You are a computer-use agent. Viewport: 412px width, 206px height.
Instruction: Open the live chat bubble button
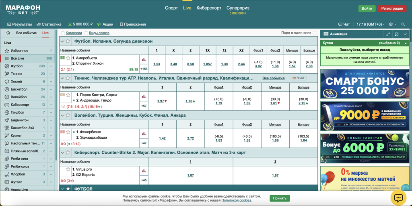tap(398, 198)
